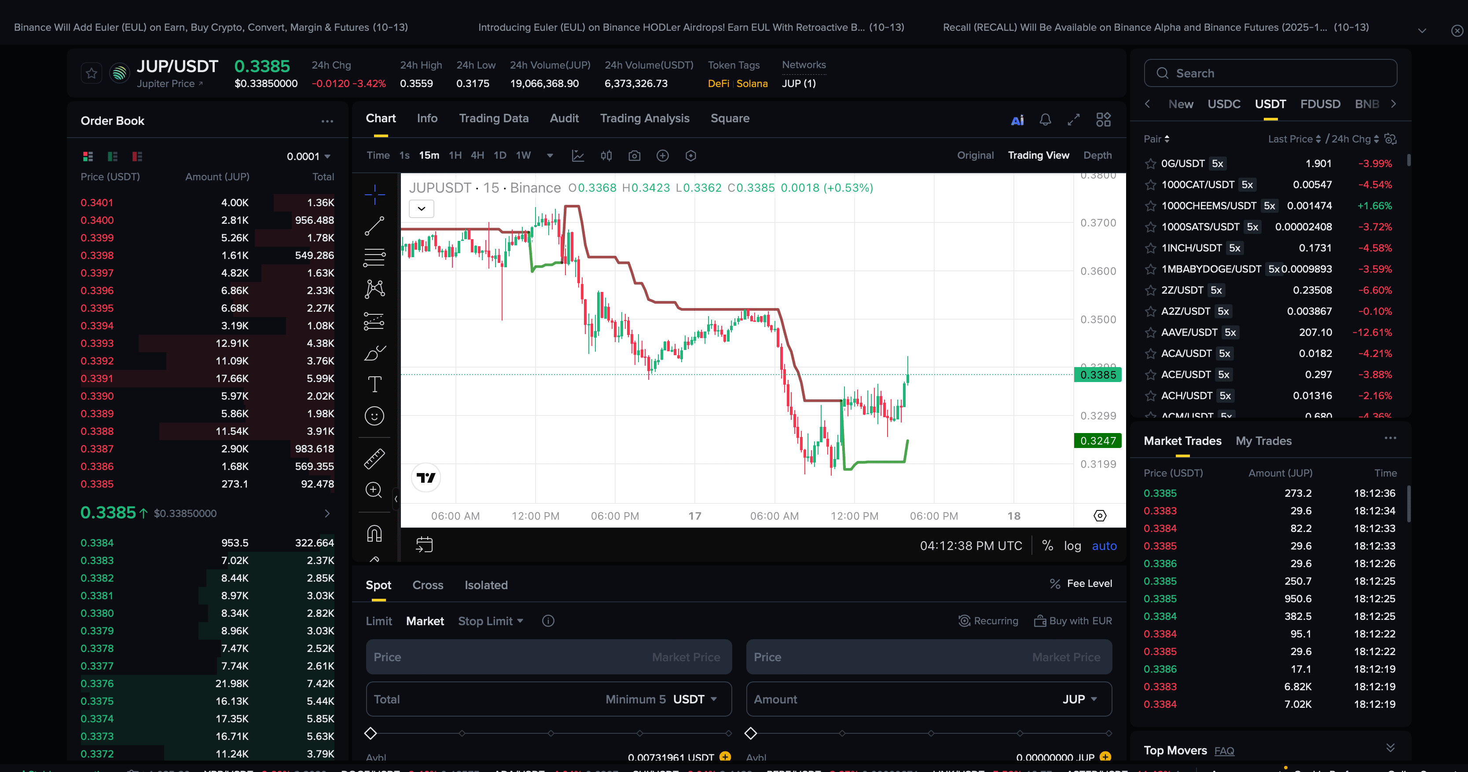Open order book 0.0001 precision dropdown

tap(308, 157)
